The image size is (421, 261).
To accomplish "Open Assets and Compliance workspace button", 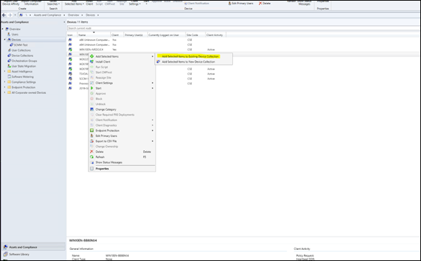I will point(33,247).
